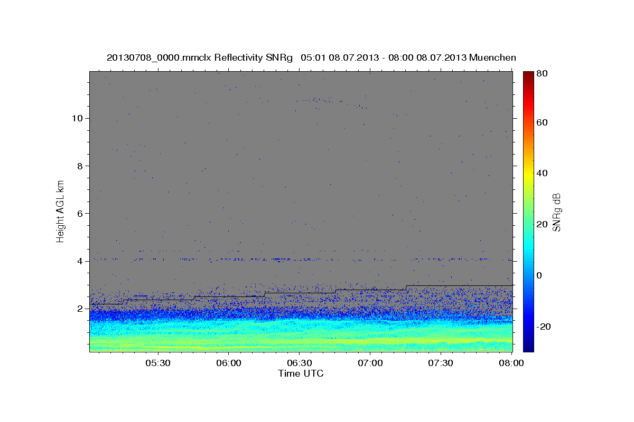
Task: Click the colorbar value 40
Action: [x=542, y=173]
